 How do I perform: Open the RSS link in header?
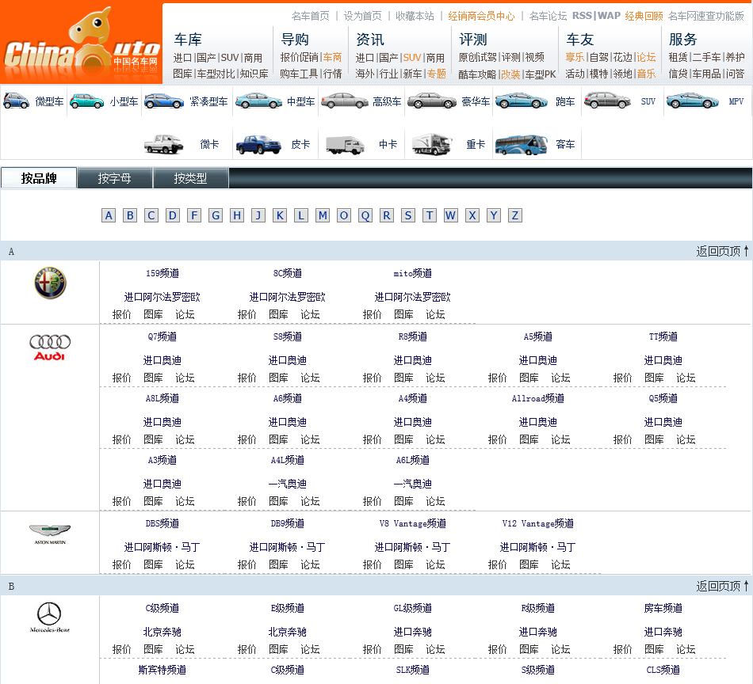point(582,16)
